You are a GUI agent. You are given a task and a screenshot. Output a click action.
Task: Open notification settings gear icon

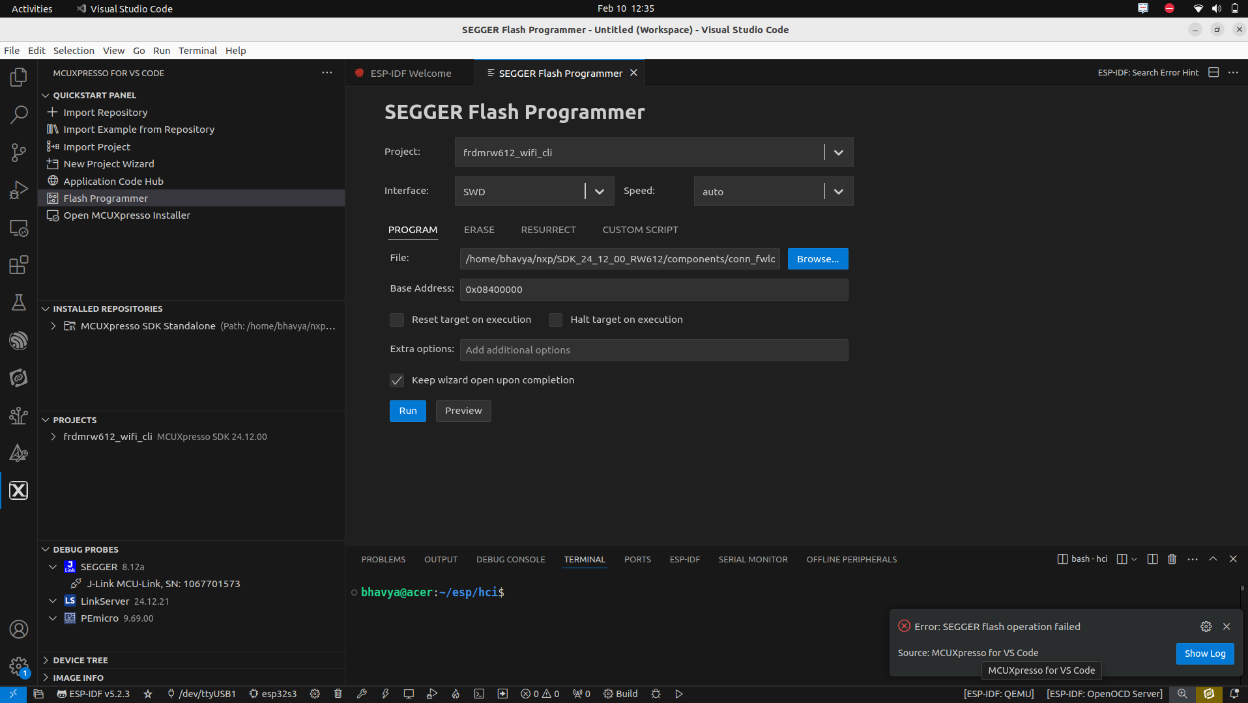click(1206, 626)
